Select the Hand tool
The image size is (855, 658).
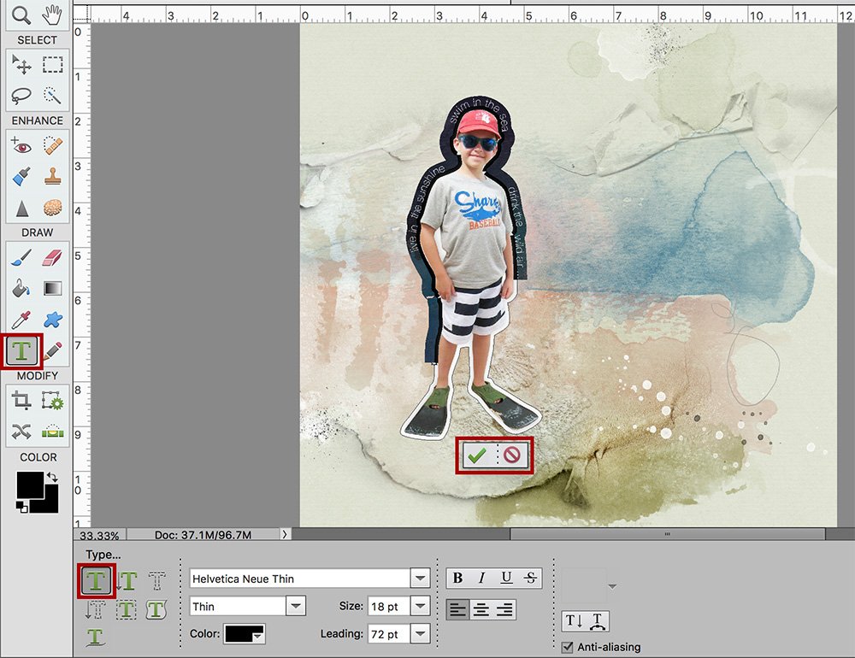(x=52, y=15)
